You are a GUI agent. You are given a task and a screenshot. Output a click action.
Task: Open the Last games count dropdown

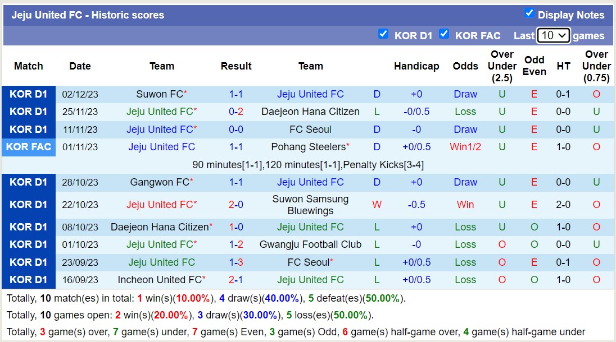pyautogui.click(x=553, y=35)
